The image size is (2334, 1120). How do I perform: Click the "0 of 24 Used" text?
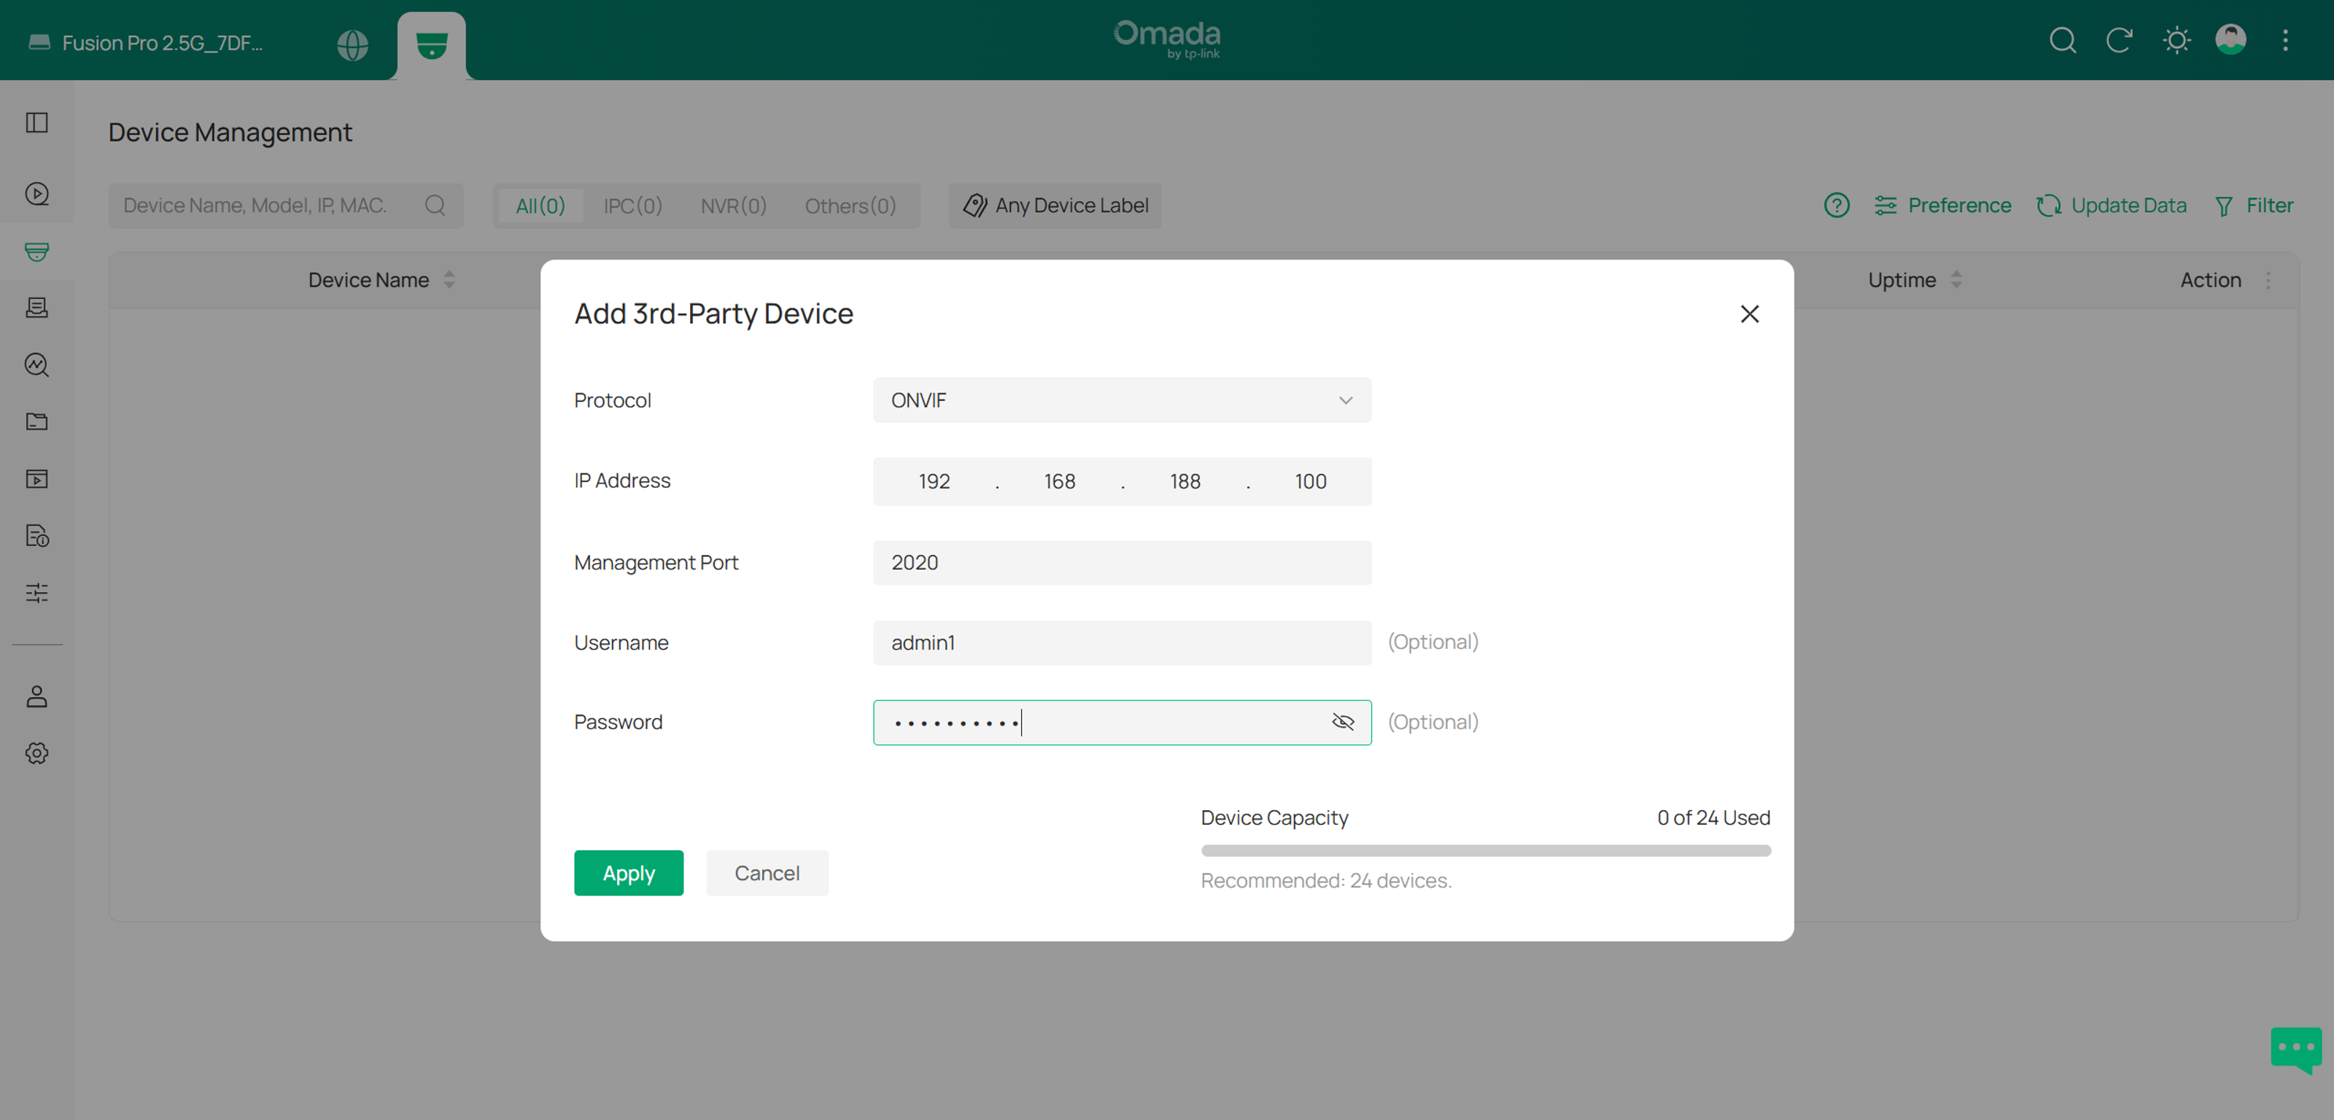pyautogui.click(x=1713, y=817)
